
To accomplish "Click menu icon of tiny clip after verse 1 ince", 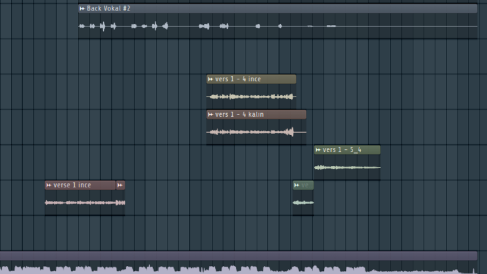I will coord(120,186).
